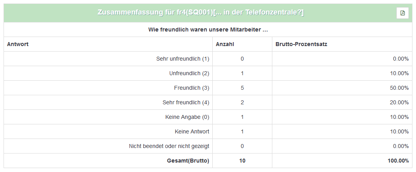
Task: Click the summary title in green header
Action: click(x=201, y=13)
